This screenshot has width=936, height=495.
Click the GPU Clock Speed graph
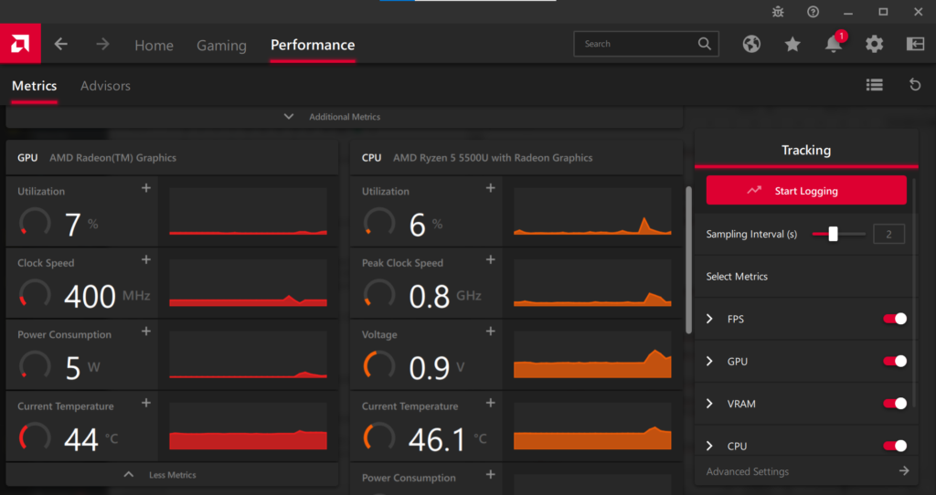tap(249, 283)
